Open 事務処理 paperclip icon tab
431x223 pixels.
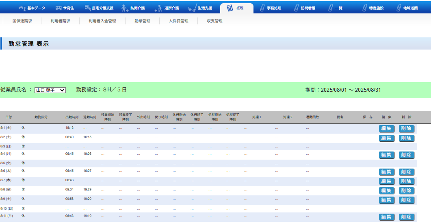pos(263,8)
